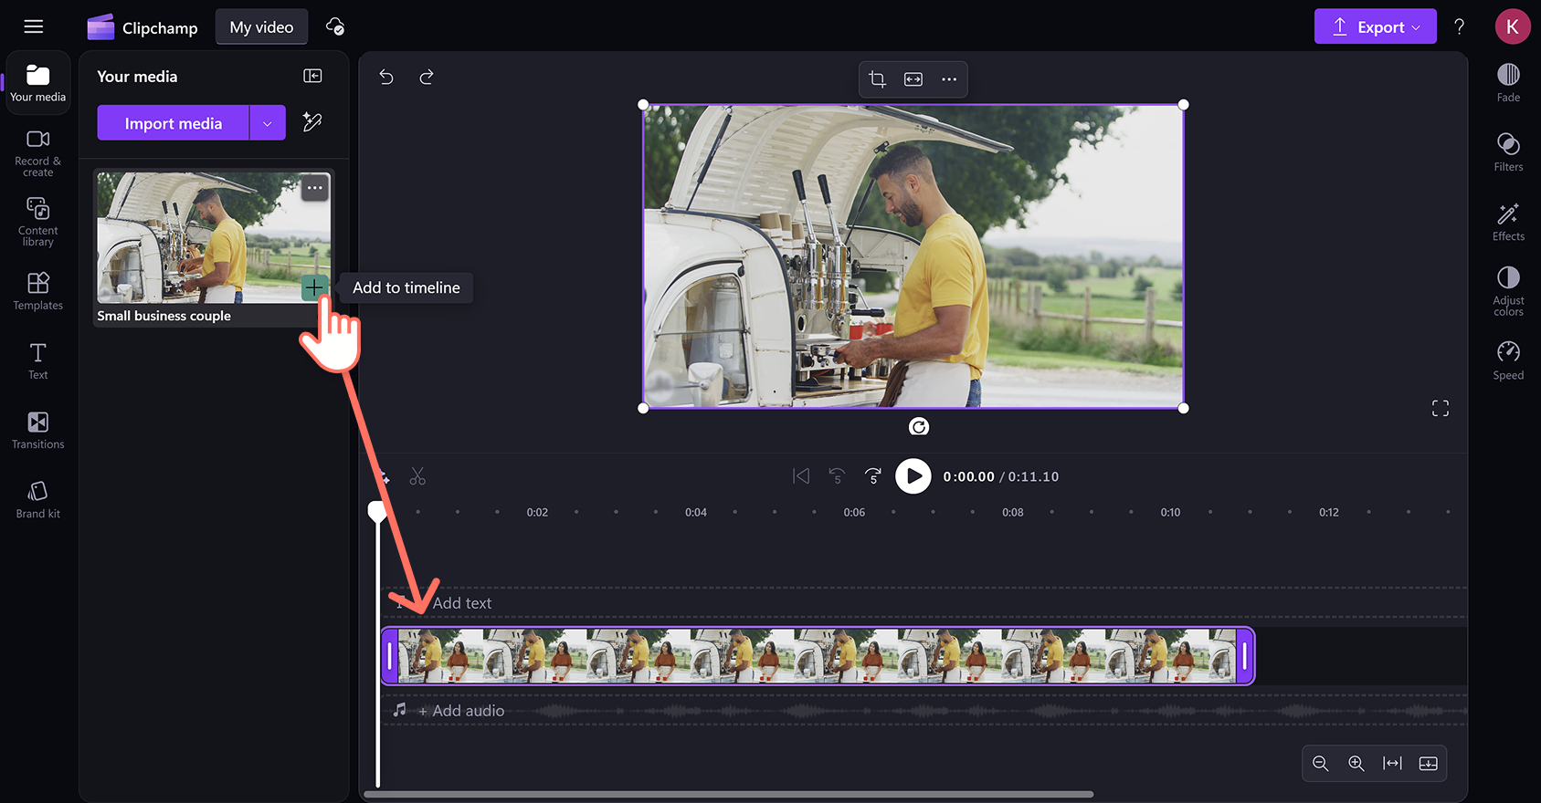Open the hamburger main menu

34,26
